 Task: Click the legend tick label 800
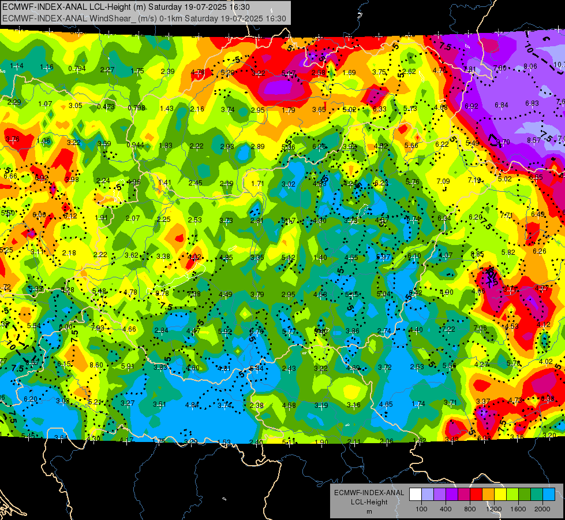click(470, 509)
